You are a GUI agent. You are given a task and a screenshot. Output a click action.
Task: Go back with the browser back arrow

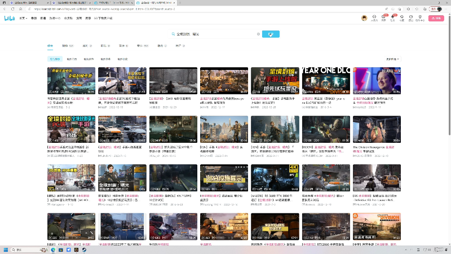(5, 9)
